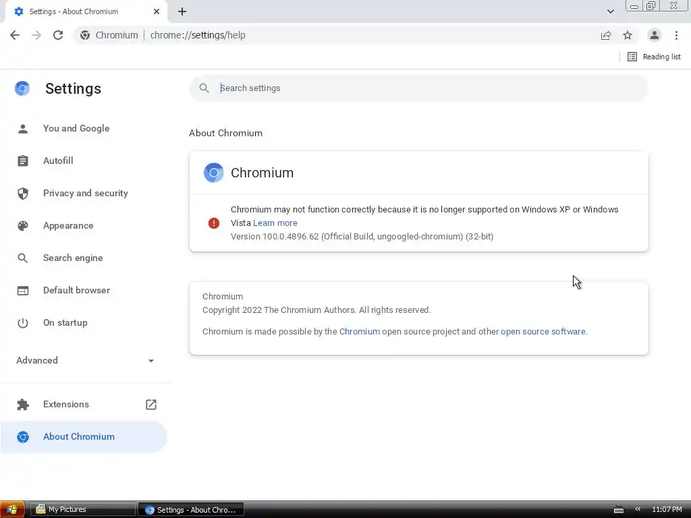Image resolution: width=691 pixels, height=518 pixels.
Task: Close the Settings - About Chromium tab
Action: click(x=157, y=11)
